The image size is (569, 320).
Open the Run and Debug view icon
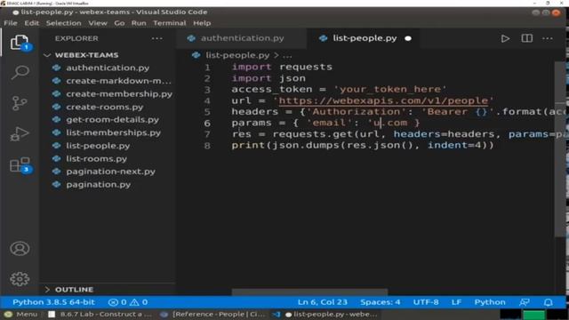pos(20,134)
